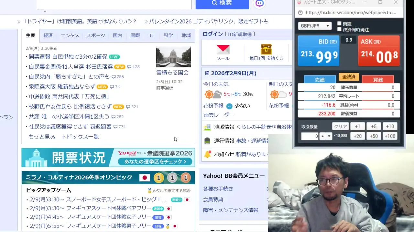Open the バレンタイン2026 ゴディバ article link
The height and width of the screenshot is (232, 414).
(209, 22)
